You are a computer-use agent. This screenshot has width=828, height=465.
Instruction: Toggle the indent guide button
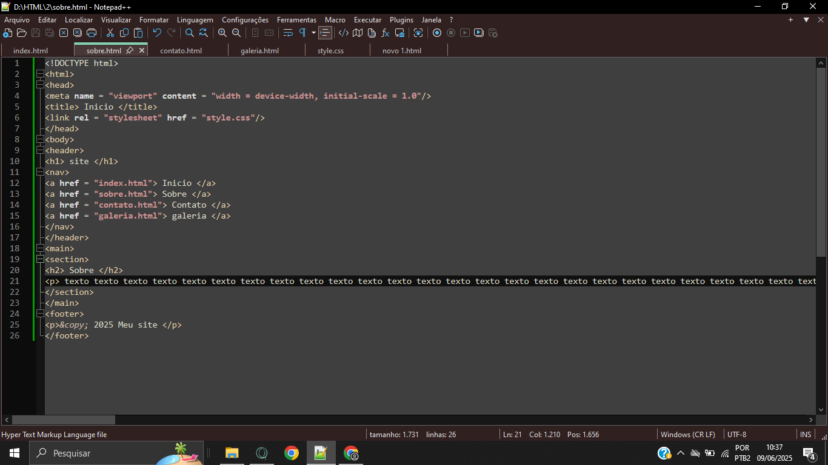pyautogui.click(x=326, y=33)
